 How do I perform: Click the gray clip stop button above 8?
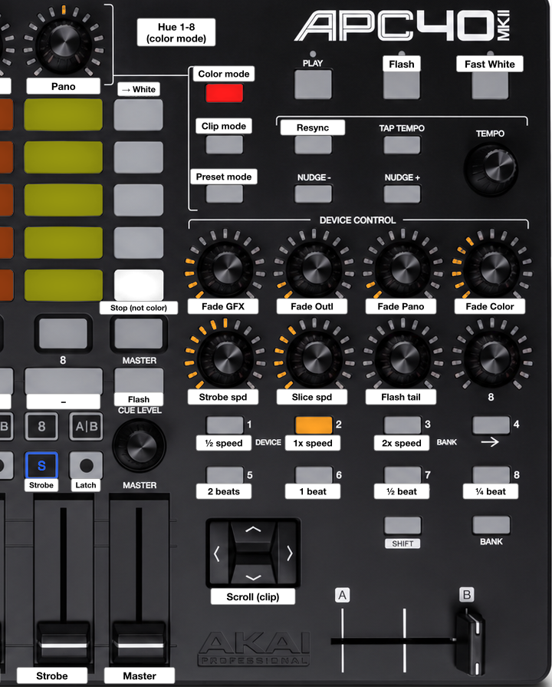[x=64, y=334]
